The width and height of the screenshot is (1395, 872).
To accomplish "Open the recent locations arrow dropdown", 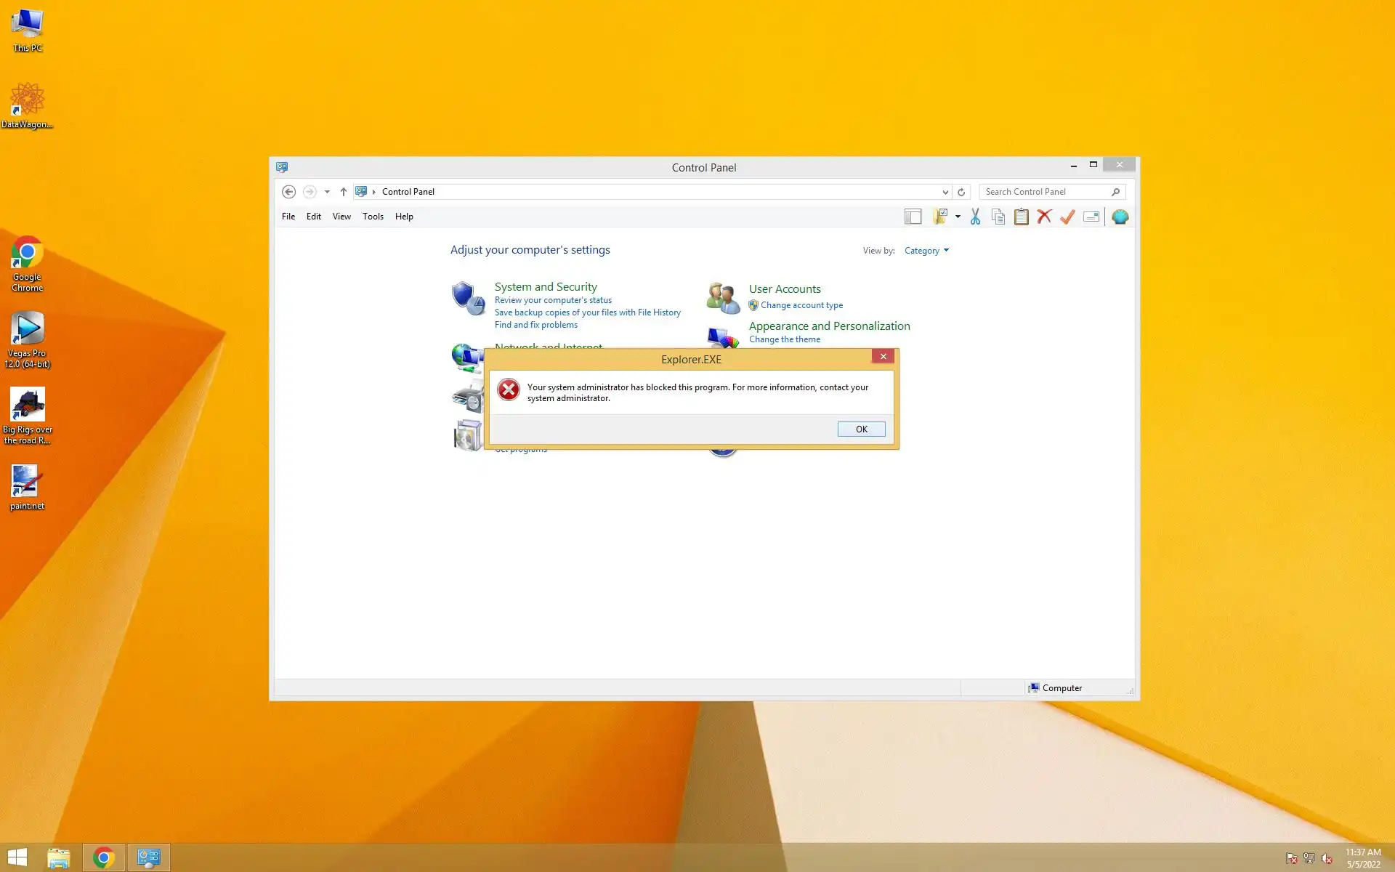I will [x=327, y=192].
